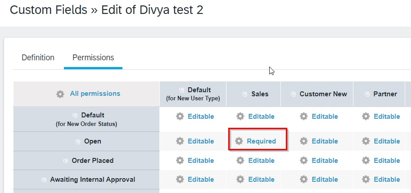Switch to the Definition tab
This screenshot has height=193, width=411.
tap(38, 58)
